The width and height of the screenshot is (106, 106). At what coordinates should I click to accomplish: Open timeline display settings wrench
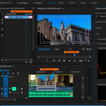click(x=18, y=73)
